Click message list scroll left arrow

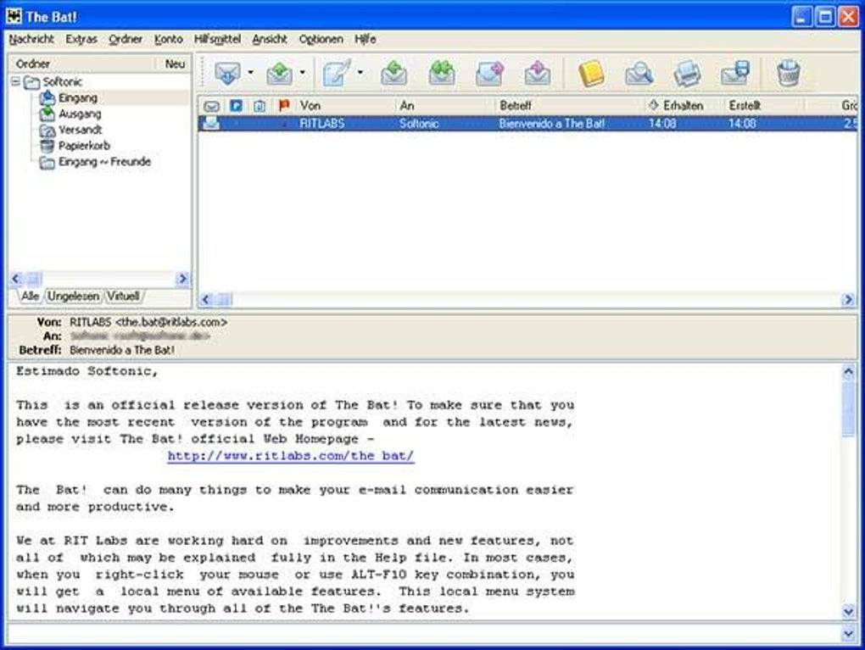(x=206, y=299)
